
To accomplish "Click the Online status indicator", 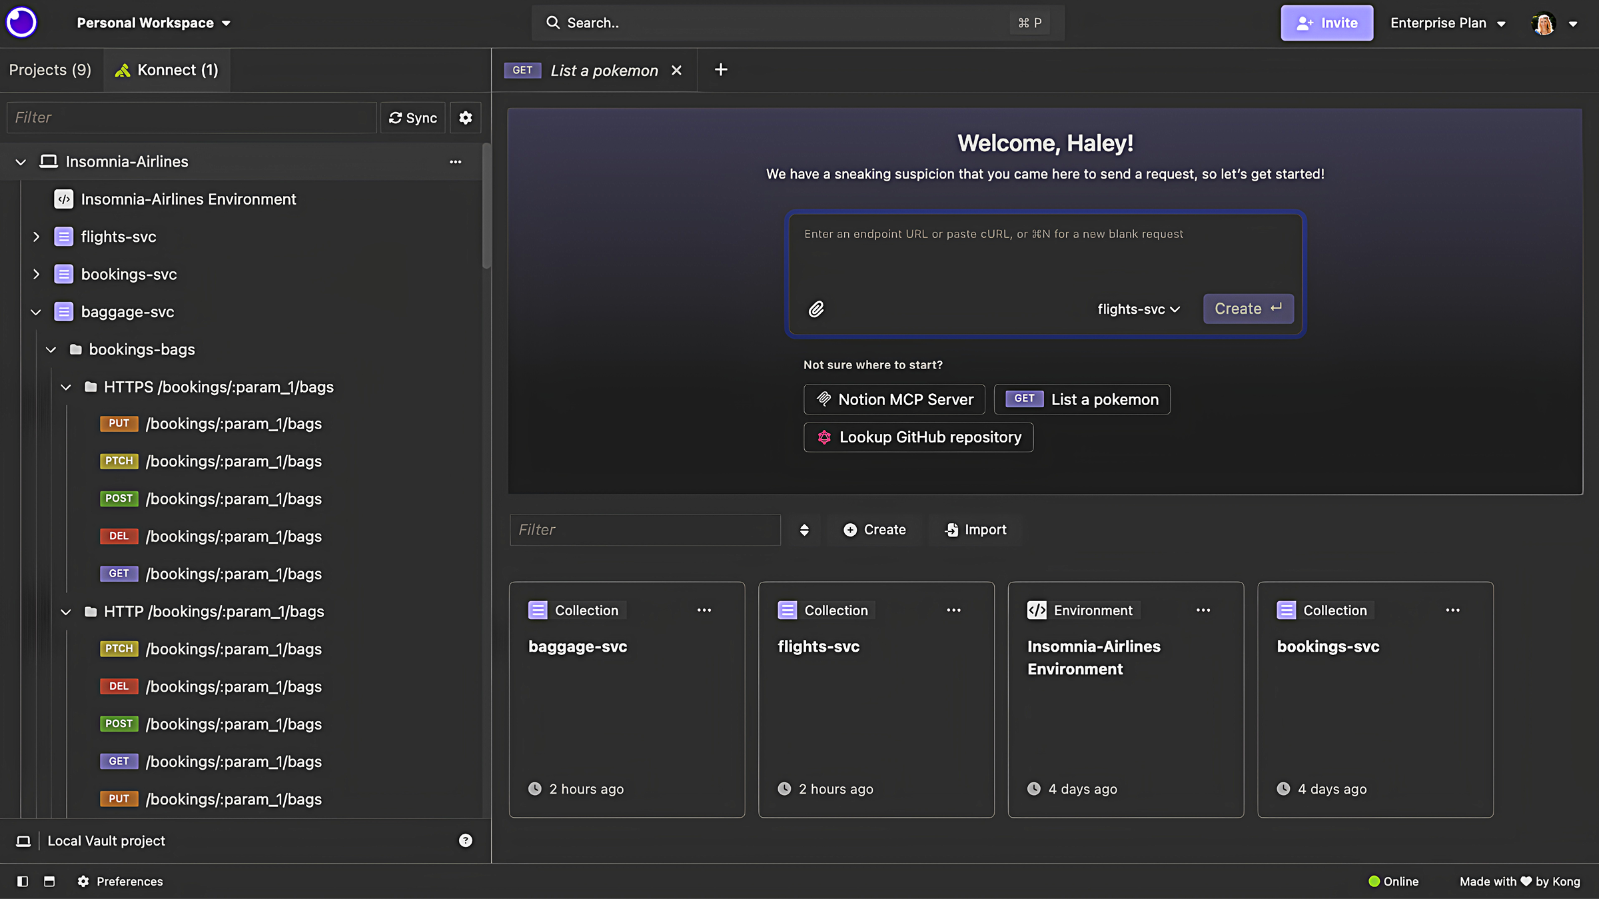I will coord(1393,882).
